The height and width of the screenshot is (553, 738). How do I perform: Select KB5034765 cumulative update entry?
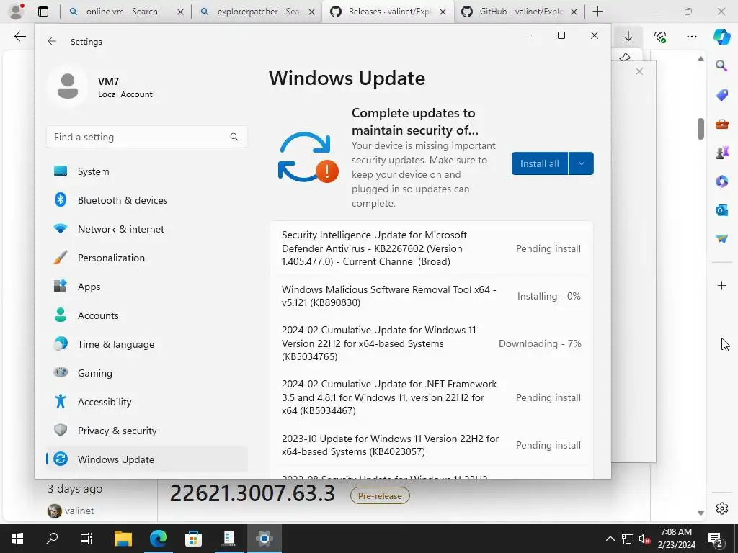pyautogui.click(x=431, y=343)
